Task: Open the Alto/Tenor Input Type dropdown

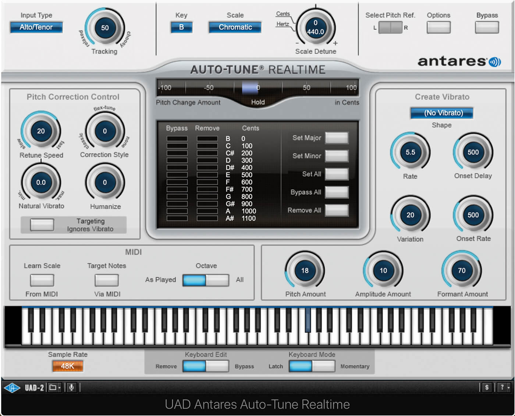Action: click(x=36, y=27)
